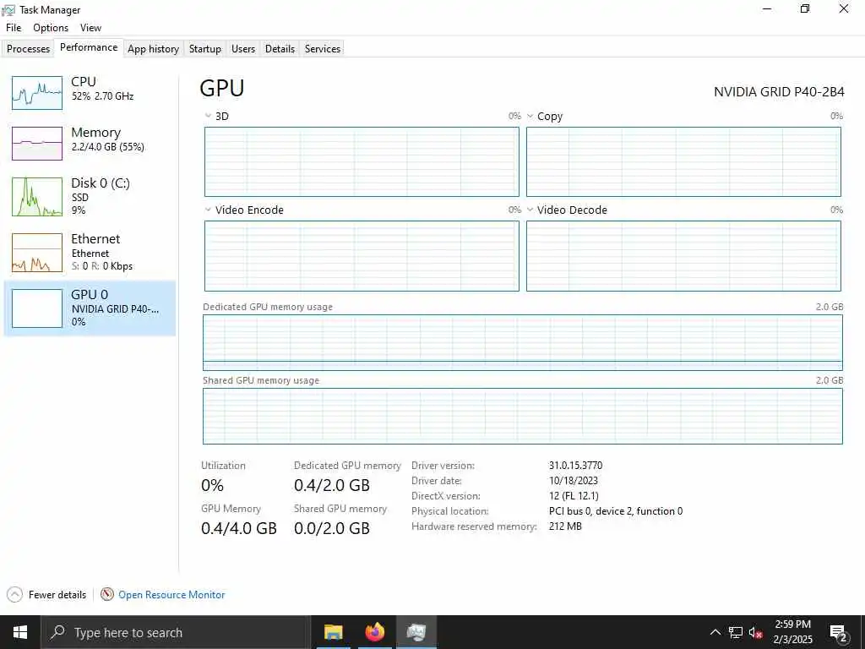
Task: Click the PCI bus 0 physical location text
Action: pyautogui.click(x=616, y=511)
